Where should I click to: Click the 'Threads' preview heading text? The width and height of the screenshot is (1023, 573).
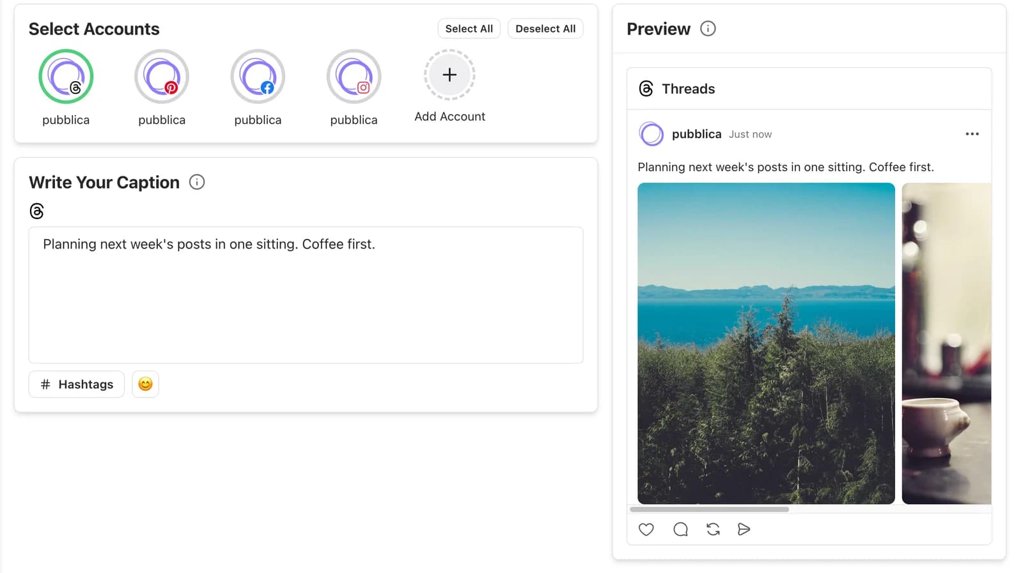[x=688, y=89]
